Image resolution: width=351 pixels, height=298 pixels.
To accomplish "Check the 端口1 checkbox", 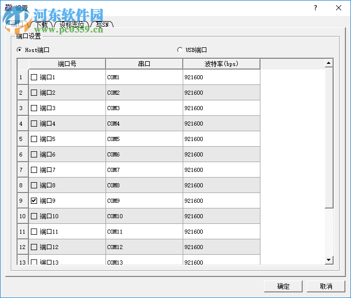I will (34, 77).
